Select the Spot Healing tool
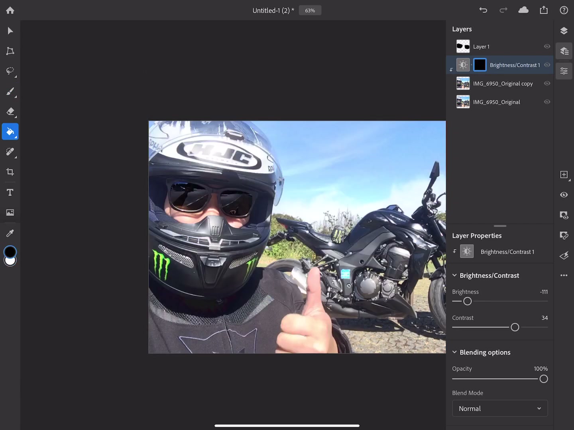 10,152
